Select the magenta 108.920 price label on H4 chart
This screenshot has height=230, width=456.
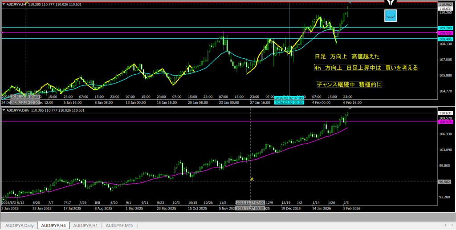pos(445,33)
